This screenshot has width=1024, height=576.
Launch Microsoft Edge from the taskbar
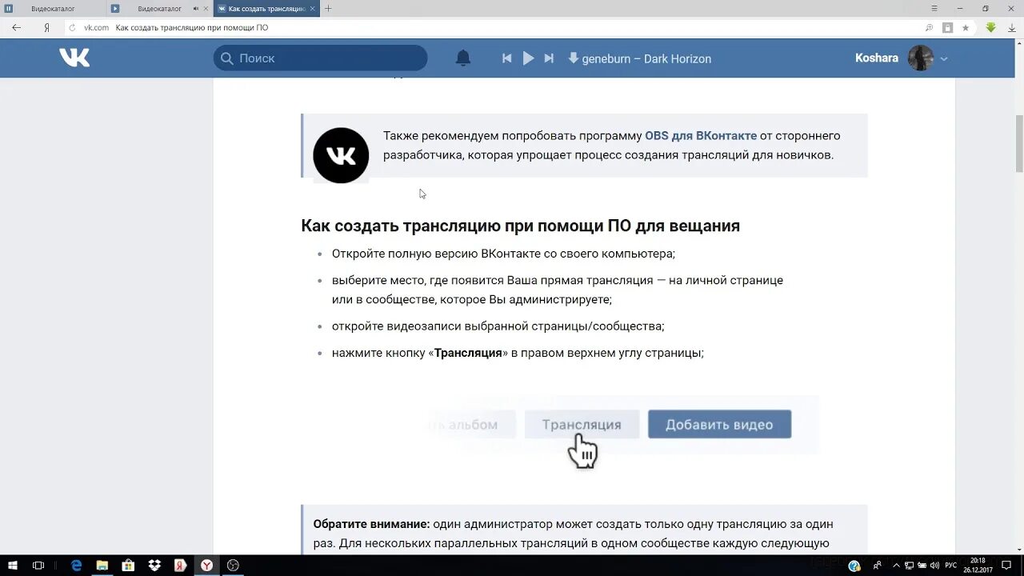[x=77, y=566]
